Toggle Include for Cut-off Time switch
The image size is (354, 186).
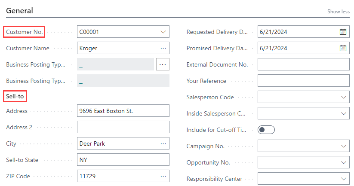[x=266, y=130]
